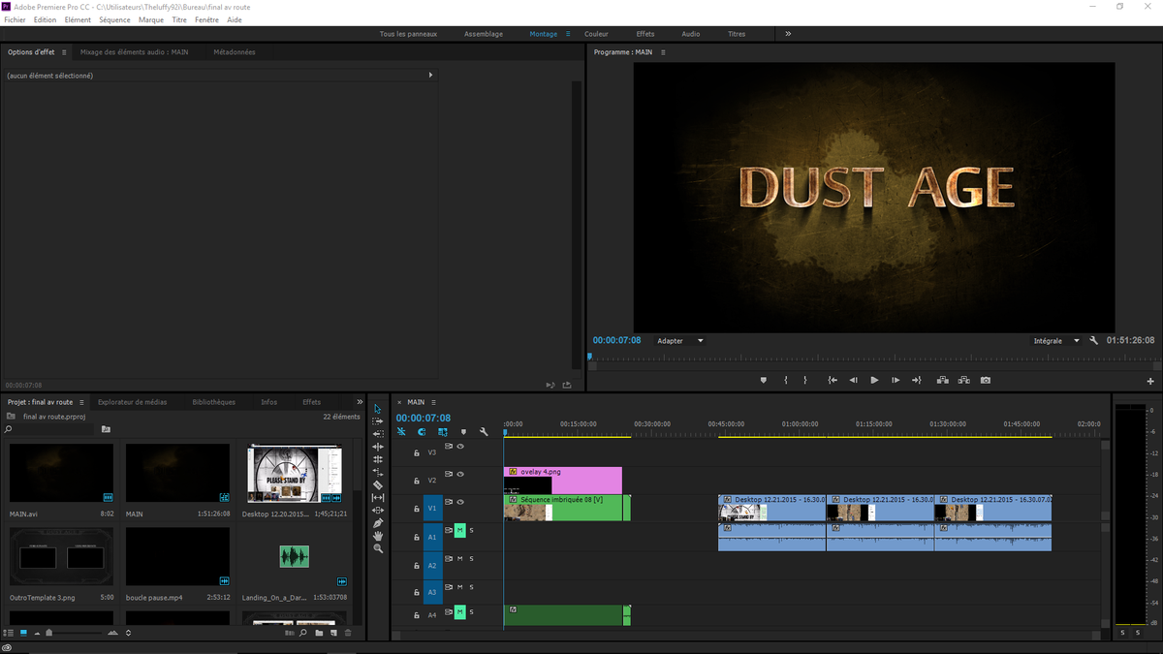Toggle linked selection in timeline
This screenshot has width=1163, height=654.
443,432
